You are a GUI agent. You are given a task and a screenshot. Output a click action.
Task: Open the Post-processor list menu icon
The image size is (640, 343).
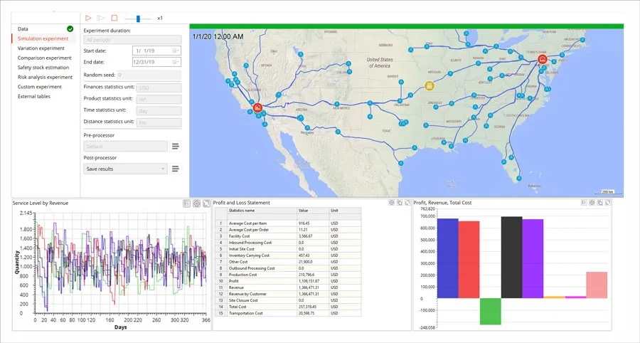point(176,169)
